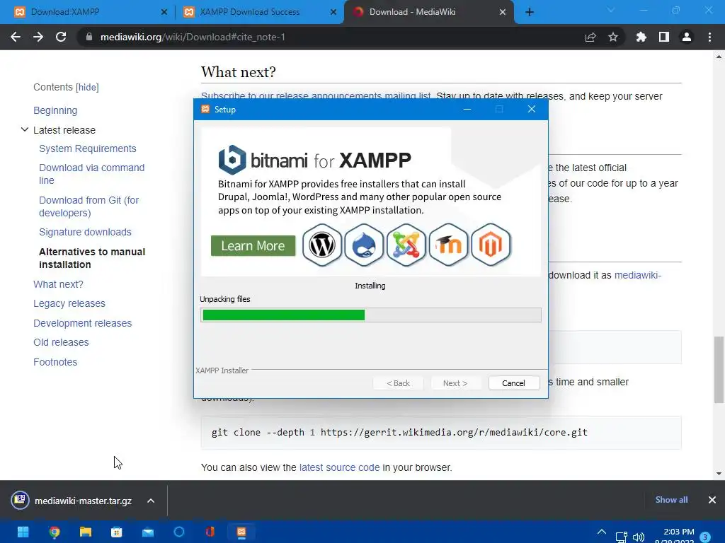This screenshot has width=725, height=543.
Task: Go to What next? contents link
Action: [58, 284]
